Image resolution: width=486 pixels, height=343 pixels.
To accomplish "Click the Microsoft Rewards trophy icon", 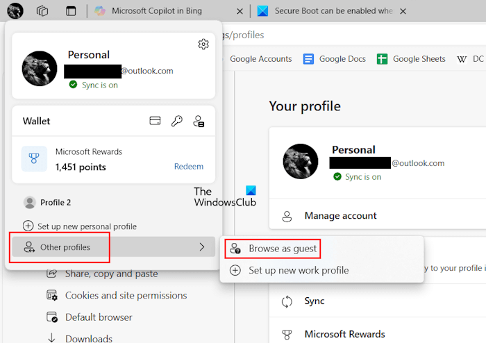I will click(x=34, y=158).
